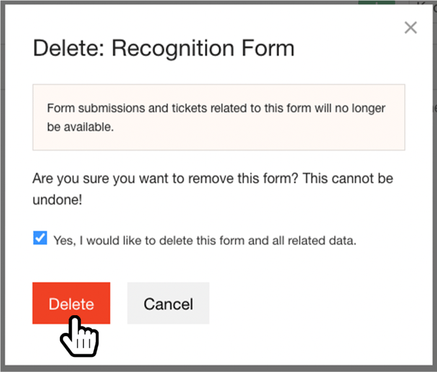This screenshot has width=437, height=372.
Task: Click the "Yes, I would like to delete" label
Action: click(x=205, y=240)
